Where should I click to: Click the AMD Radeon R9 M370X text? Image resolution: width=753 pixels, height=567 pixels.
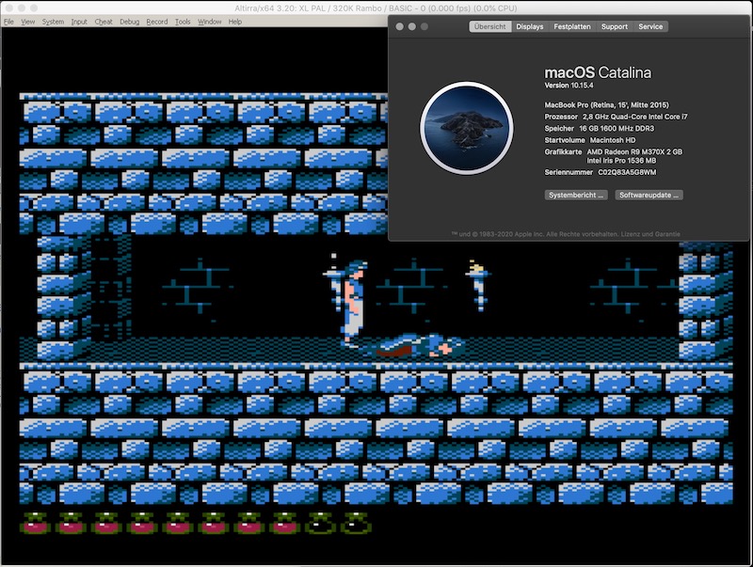click(x=634, y=151)
